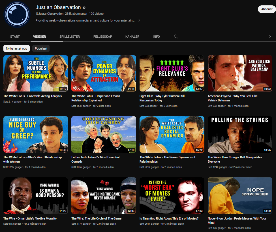Open the SPILLELISTER tab
This screenshot has width=276, height=232.
(x=69, y=37)
